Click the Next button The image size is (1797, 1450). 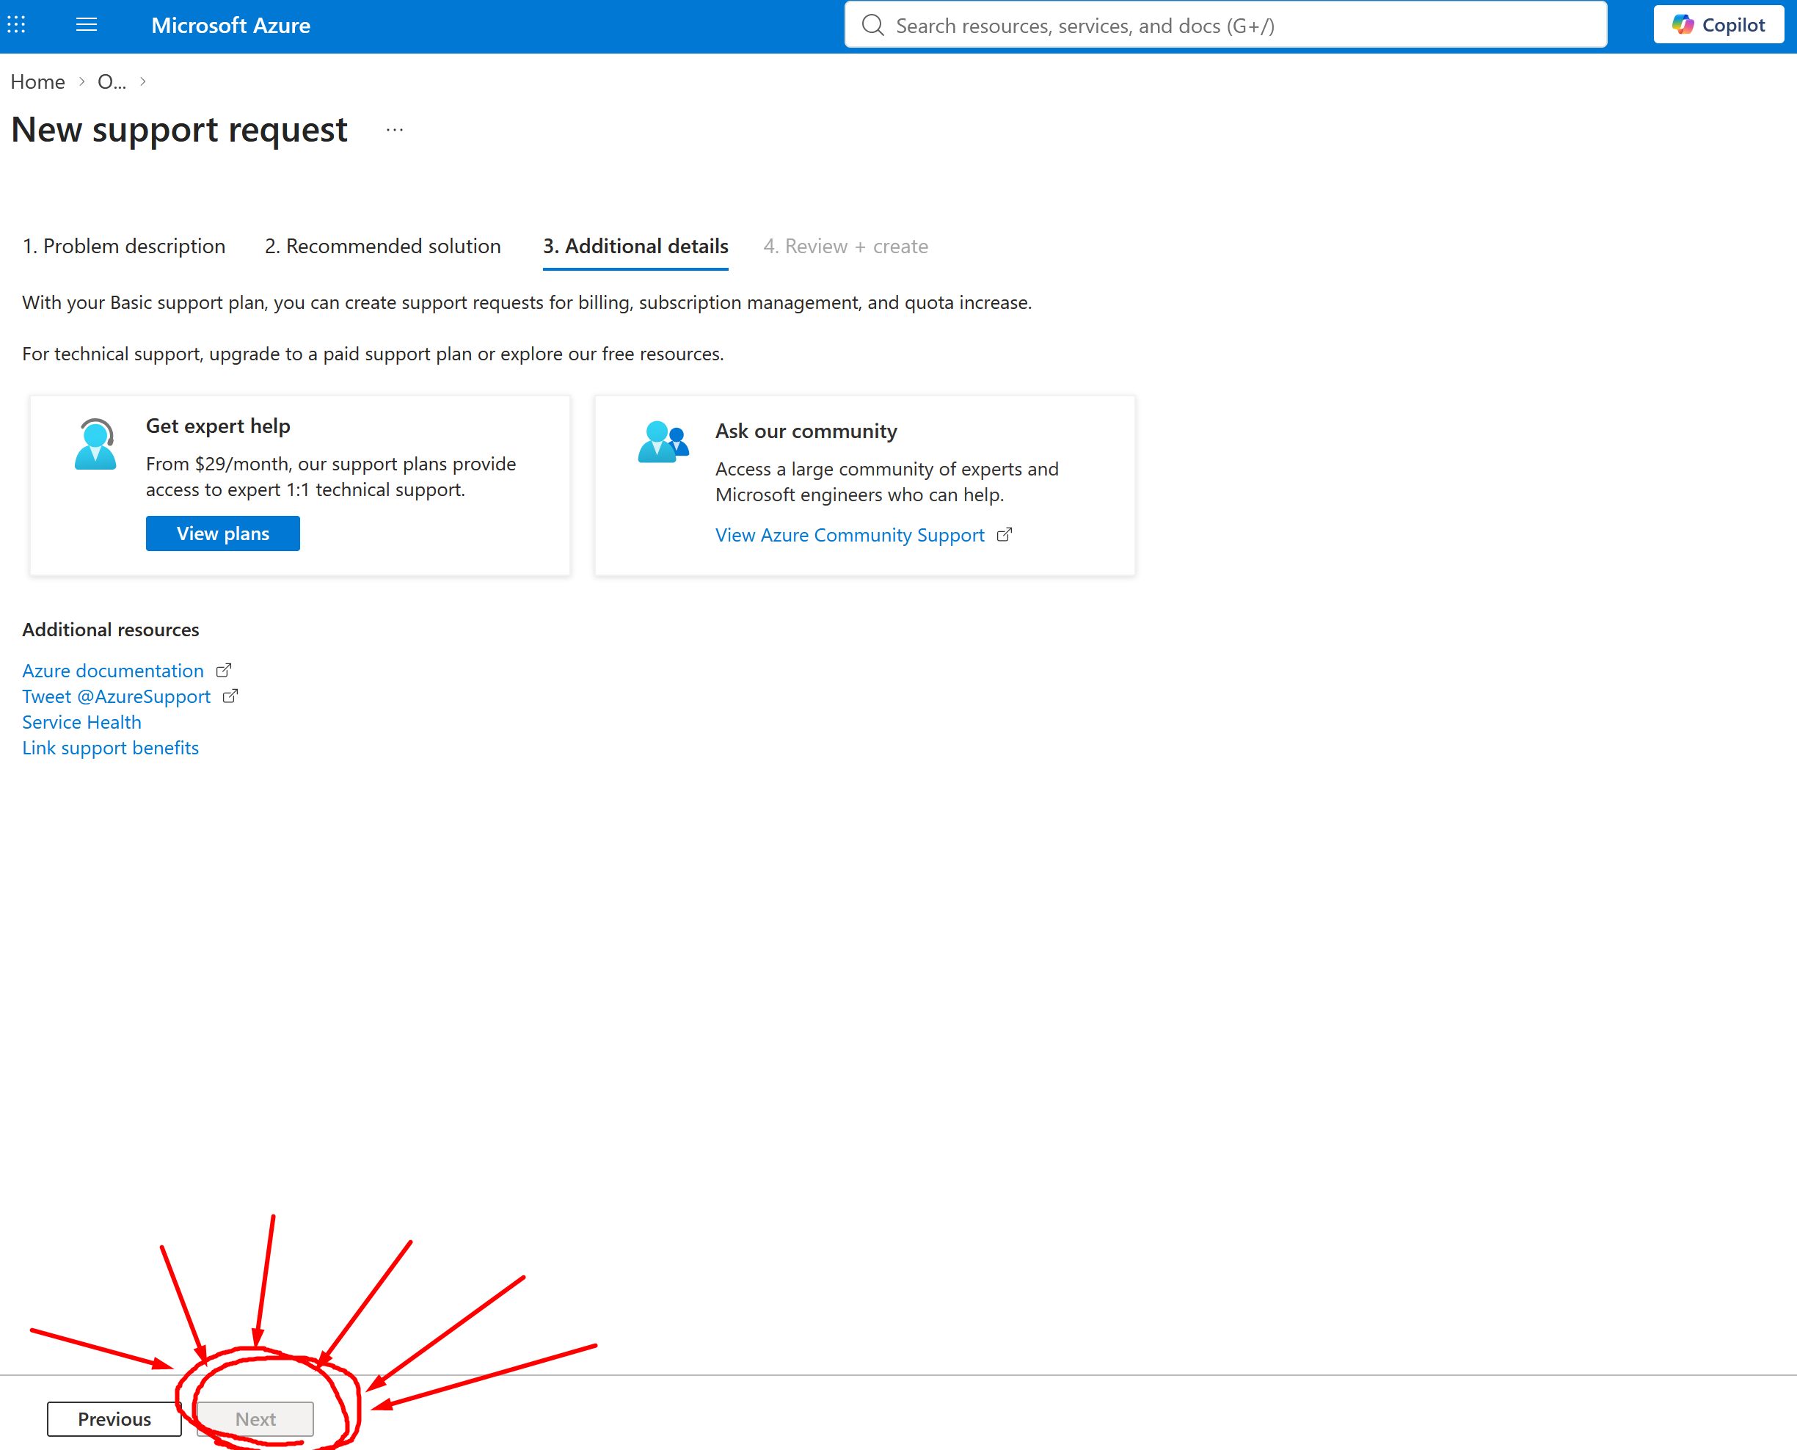[x=255, y=1419]
